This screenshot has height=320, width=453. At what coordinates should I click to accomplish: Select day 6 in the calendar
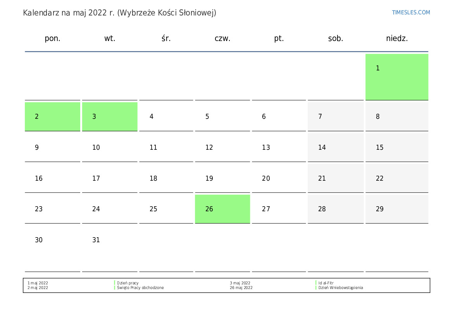coord(279,116)
